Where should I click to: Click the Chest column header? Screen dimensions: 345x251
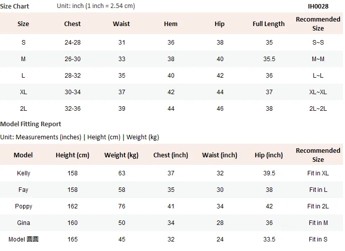pyautogui.click(x=72, y=24)
